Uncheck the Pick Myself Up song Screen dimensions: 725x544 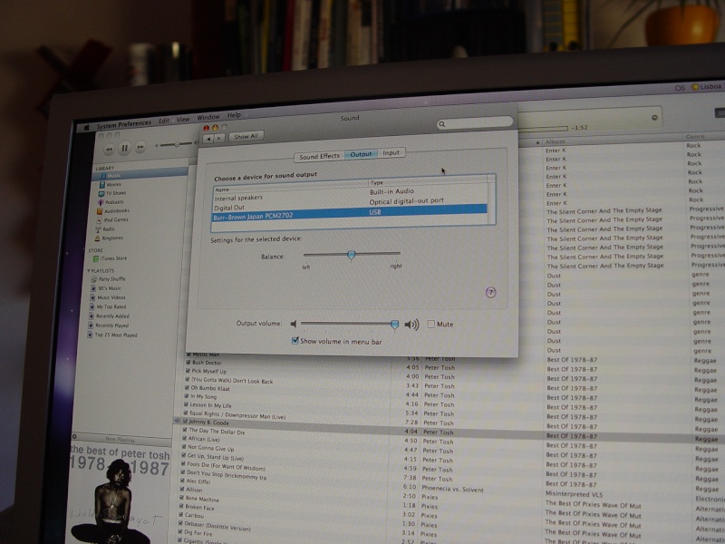tap(188, 371)
